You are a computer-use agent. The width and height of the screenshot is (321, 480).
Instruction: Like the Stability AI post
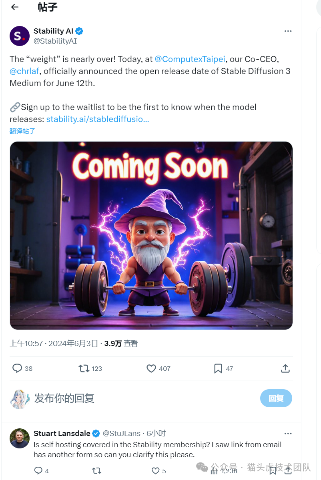tap(151, 368)
